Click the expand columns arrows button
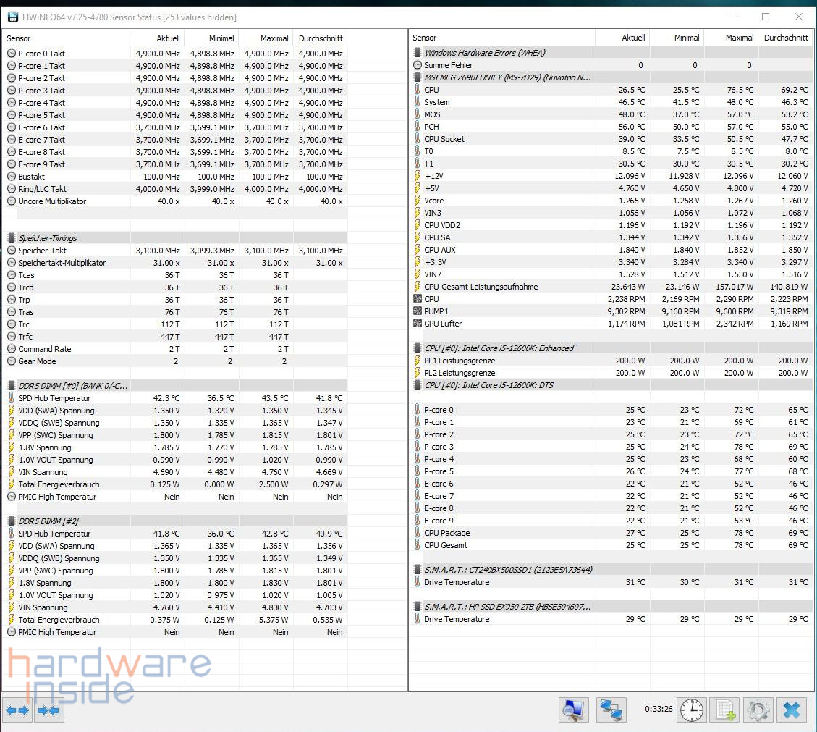 click(x=17, y=710)
